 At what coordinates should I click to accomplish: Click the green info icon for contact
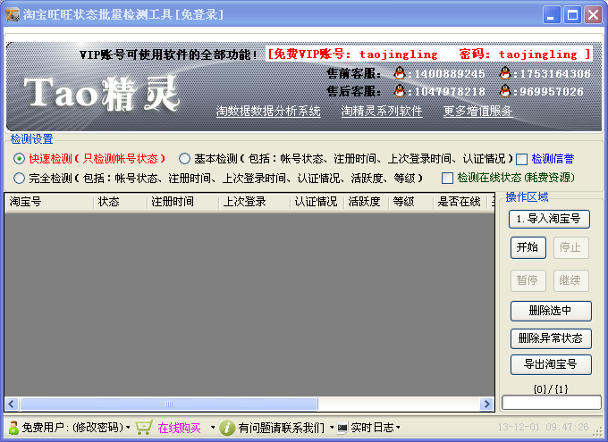point(227,428)
